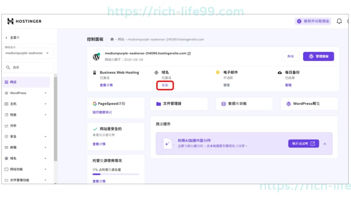This screenshot has width=351, height=197.
Task: Click the 数据库功能 database icon
Action: pyautogui.click(x=223, y=104)
